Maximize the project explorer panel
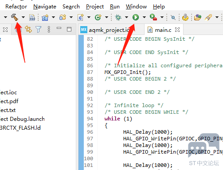The image size is (223, 170). [x=69, y=29]
